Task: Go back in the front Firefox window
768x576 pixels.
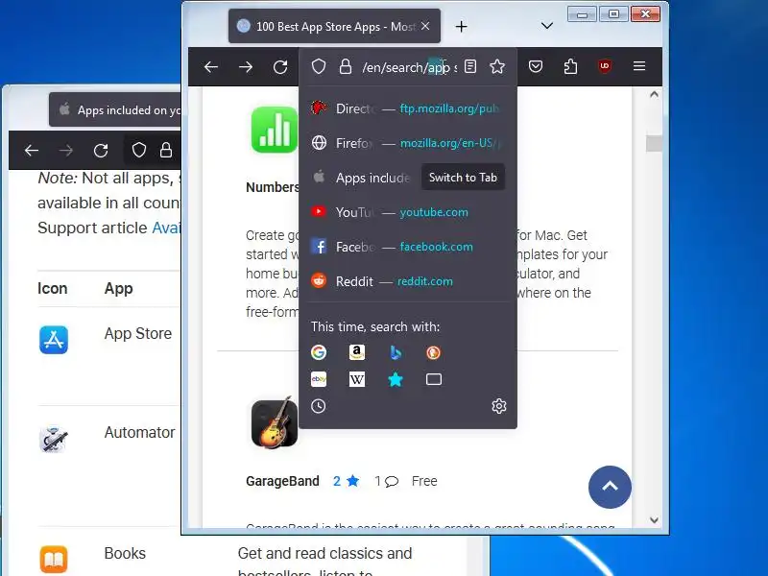Action: point(211,66)
